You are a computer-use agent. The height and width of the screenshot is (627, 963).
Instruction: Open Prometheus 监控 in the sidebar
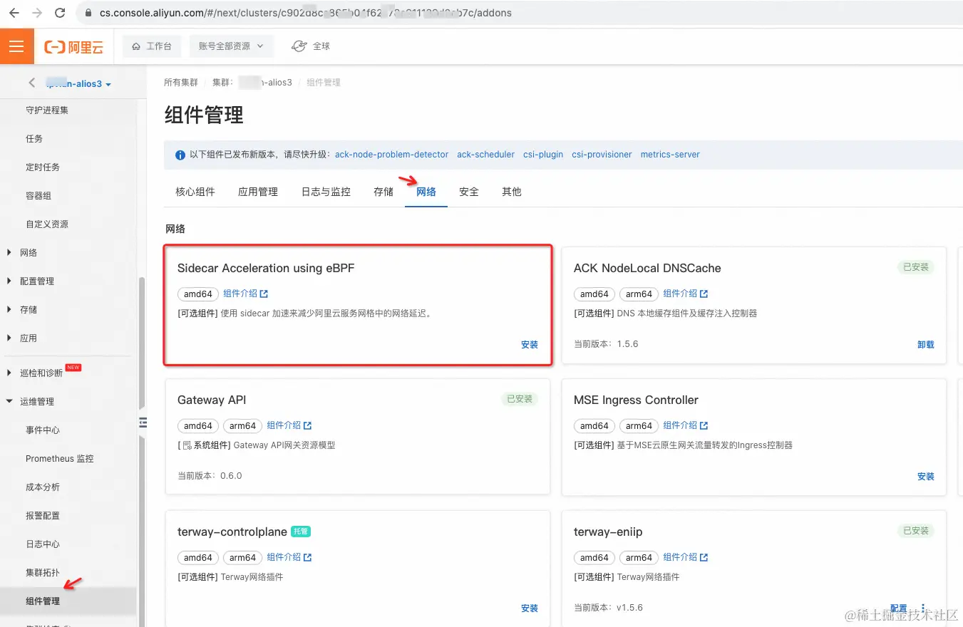pos(60,459)
